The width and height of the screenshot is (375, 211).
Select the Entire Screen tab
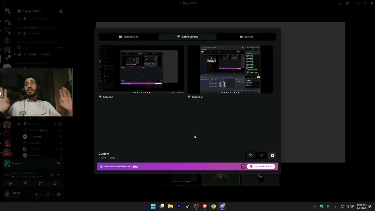187,37
